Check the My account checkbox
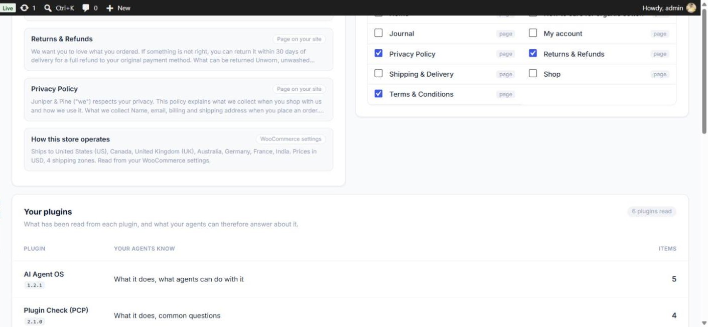The width and height of the screenshot is (708, 327). point(533,33)
